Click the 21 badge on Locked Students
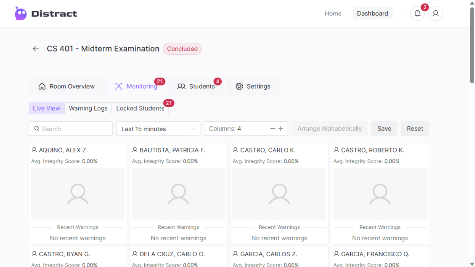Screen dimensions: 475x267 click(169, 103)
